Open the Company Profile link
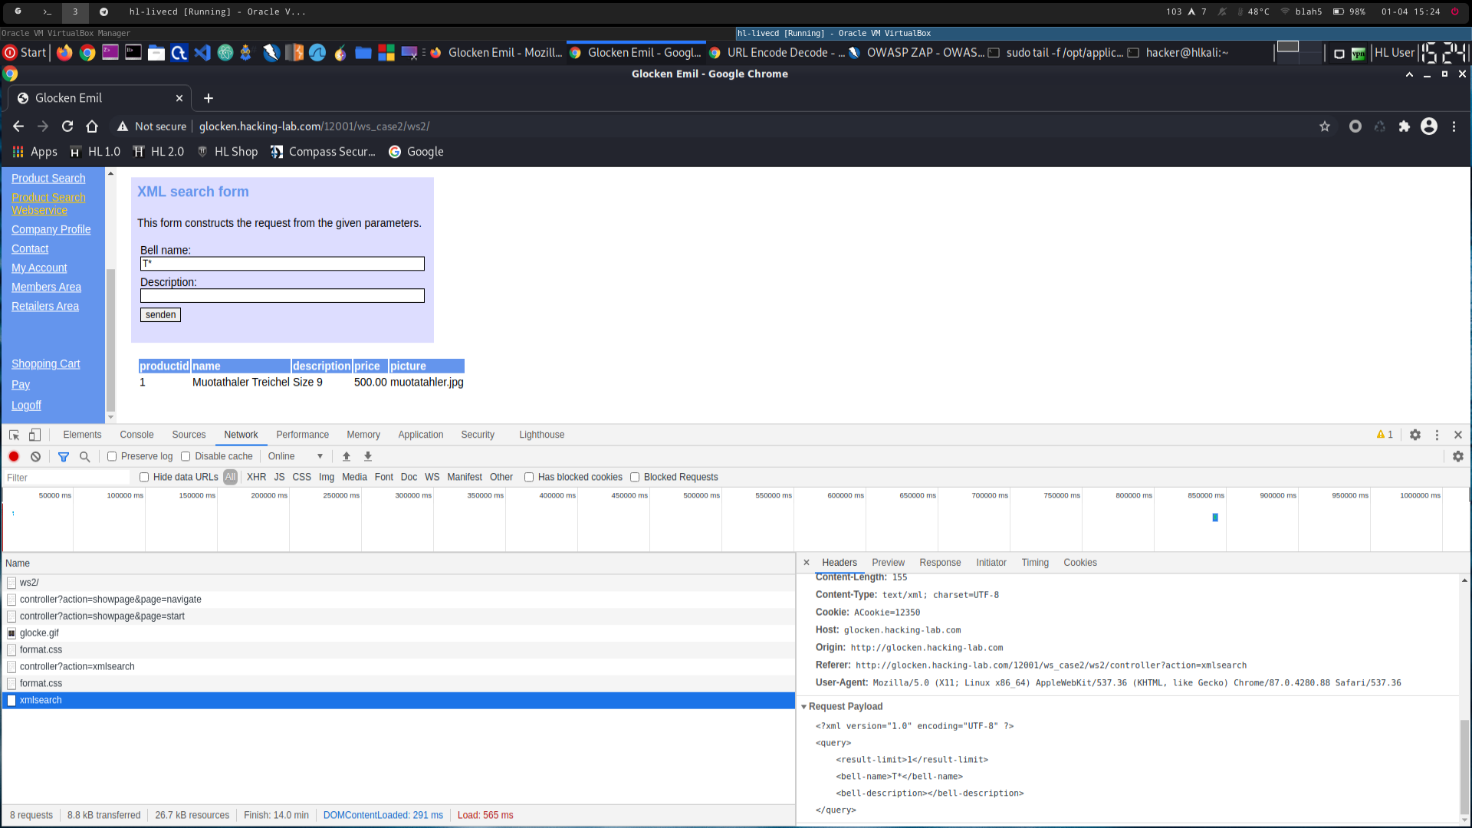The height and width of the screenshot is (828, 1472). coord(51,229)
